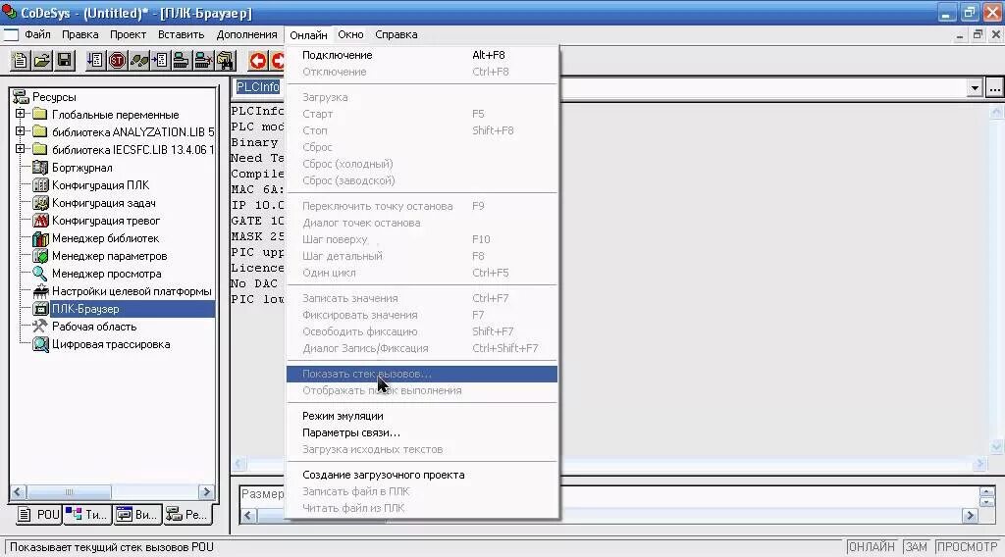Click the MDI document icon left of Файл
Image resolution: width=1005 pixels, height=557 pixels.
(x=11, y=34)
